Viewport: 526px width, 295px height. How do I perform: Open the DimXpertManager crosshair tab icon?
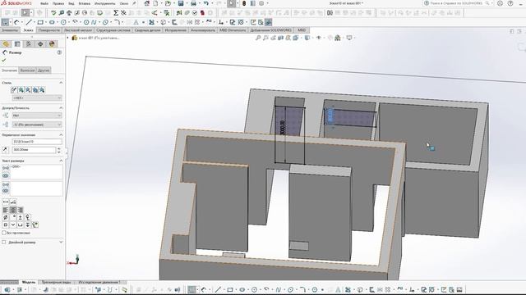point(40,43)
